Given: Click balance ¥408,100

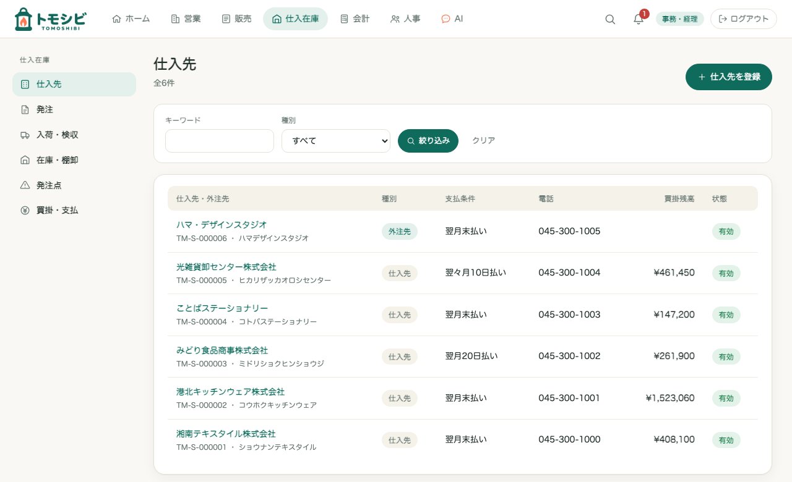Looking at the screenshot, I should click(x=674, y=439).
